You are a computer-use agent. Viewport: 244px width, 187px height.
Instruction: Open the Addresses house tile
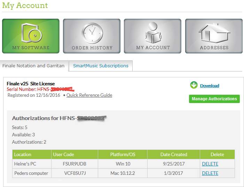pyautogui.click(x=214, y=36)
